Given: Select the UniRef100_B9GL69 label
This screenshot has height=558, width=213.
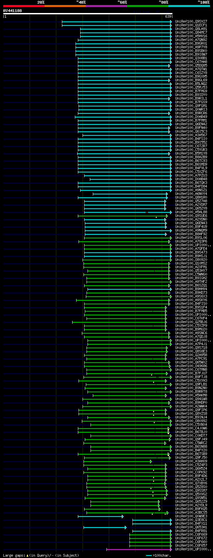Looking at the screenshot, I should [191, 80].
